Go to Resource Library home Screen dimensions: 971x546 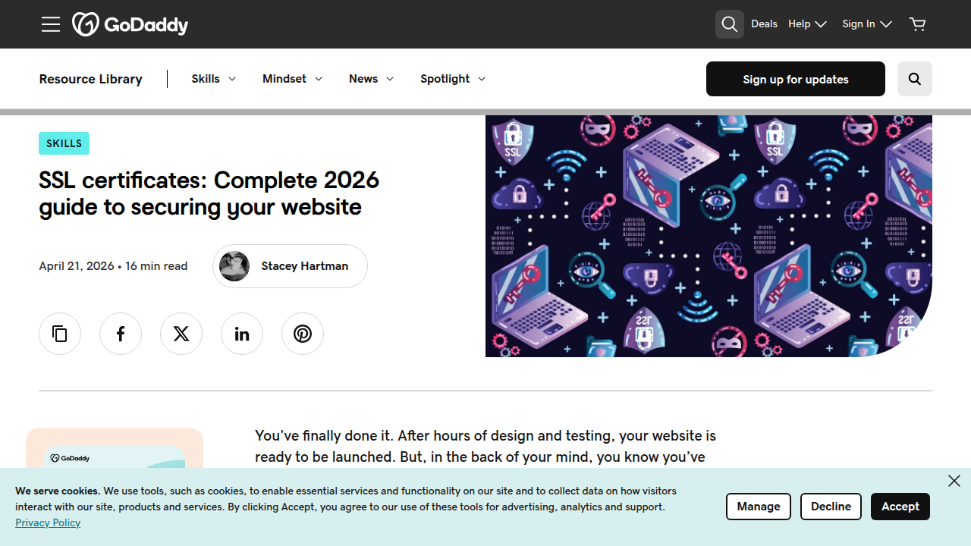point(91,79)
